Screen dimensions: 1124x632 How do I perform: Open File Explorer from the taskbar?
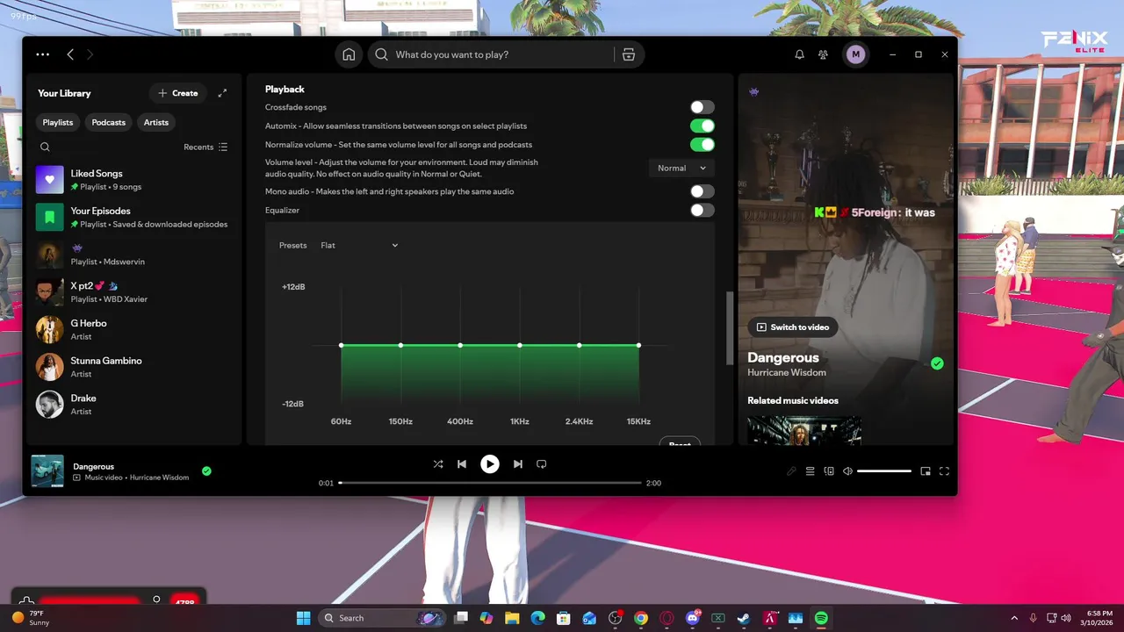click(x=512, y=618)
